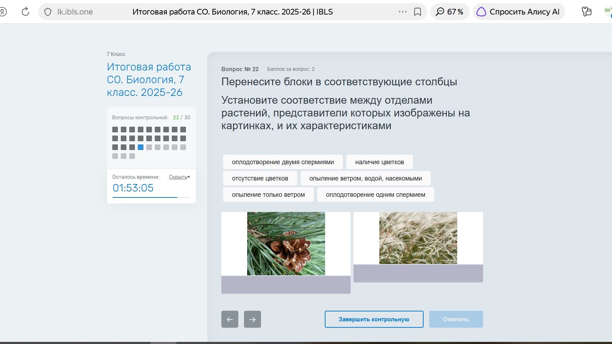Select block опыление ветром, водой, насекомыми
612x344 pixels.
click(x=365, y=178)
